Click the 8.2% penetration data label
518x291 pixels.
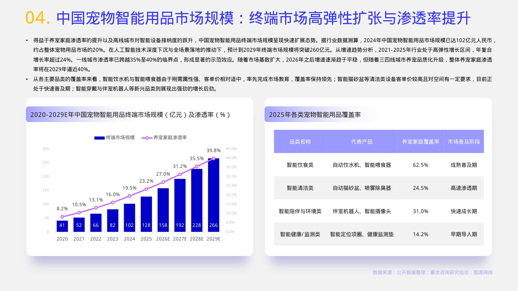62,209
